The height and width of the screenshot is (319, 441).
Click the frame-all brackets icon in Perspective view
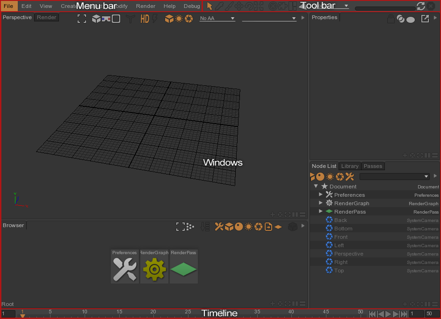(x=82, y=19)
